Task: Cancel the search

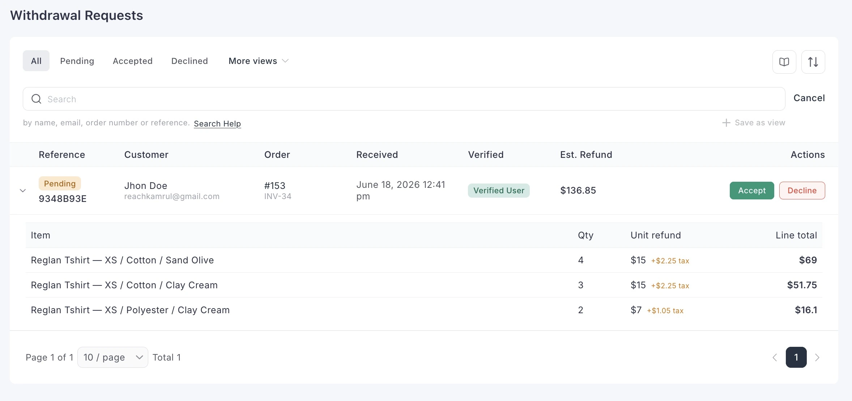Action: coord(809,98)
